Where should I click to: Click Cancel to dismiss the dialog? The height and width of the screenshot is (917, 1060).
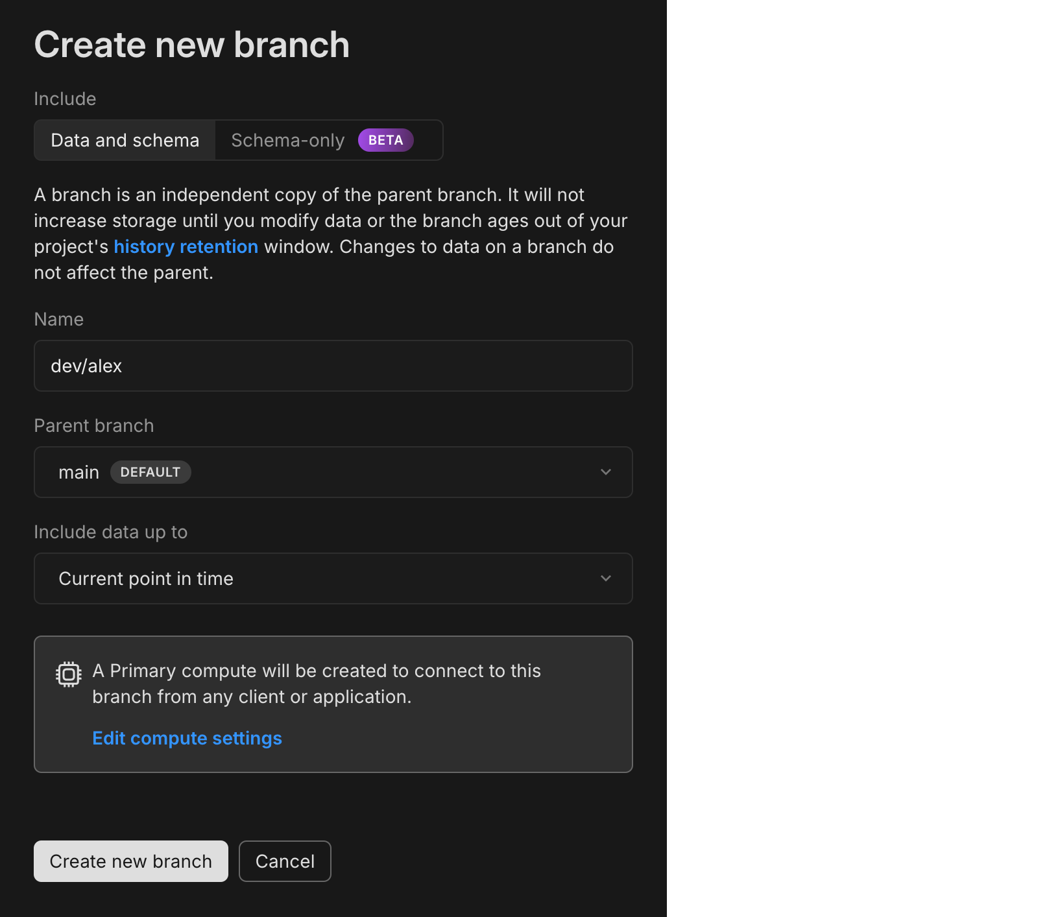click(x=285, y=861)
